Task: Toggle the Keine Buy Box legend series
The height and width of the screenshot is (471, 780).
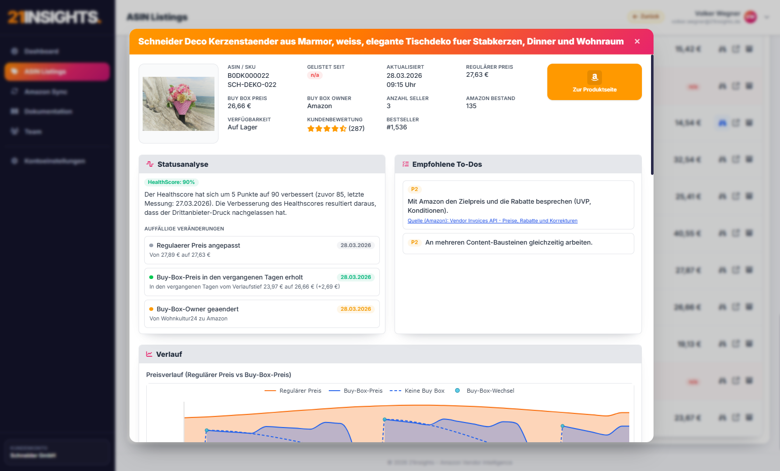Action: [417, 391]
